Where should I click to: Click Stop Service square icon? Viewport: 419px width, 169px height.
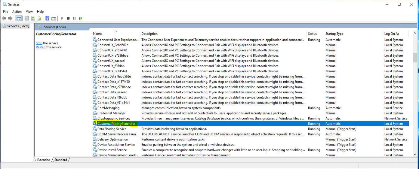pyautogui.click(x=68, y=18)
